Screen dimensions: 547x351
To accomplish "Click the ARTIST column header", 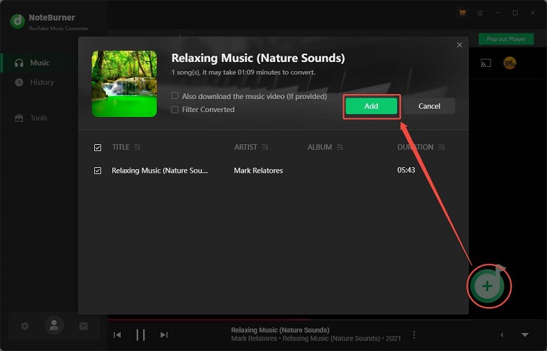I will [x=246, y=148].
